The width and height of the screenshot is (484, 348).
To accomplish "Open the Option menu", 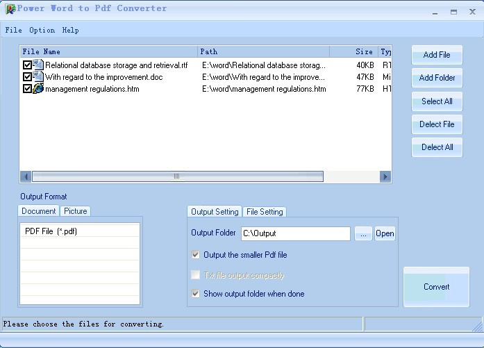I will tap(42, 31).
